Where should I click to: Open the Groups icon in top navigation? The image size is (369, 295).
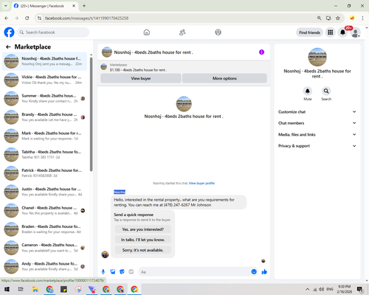pos(218,32)
